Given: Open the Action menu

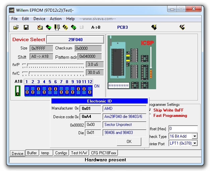Looking at the screenshot, I should coord(56,19).
